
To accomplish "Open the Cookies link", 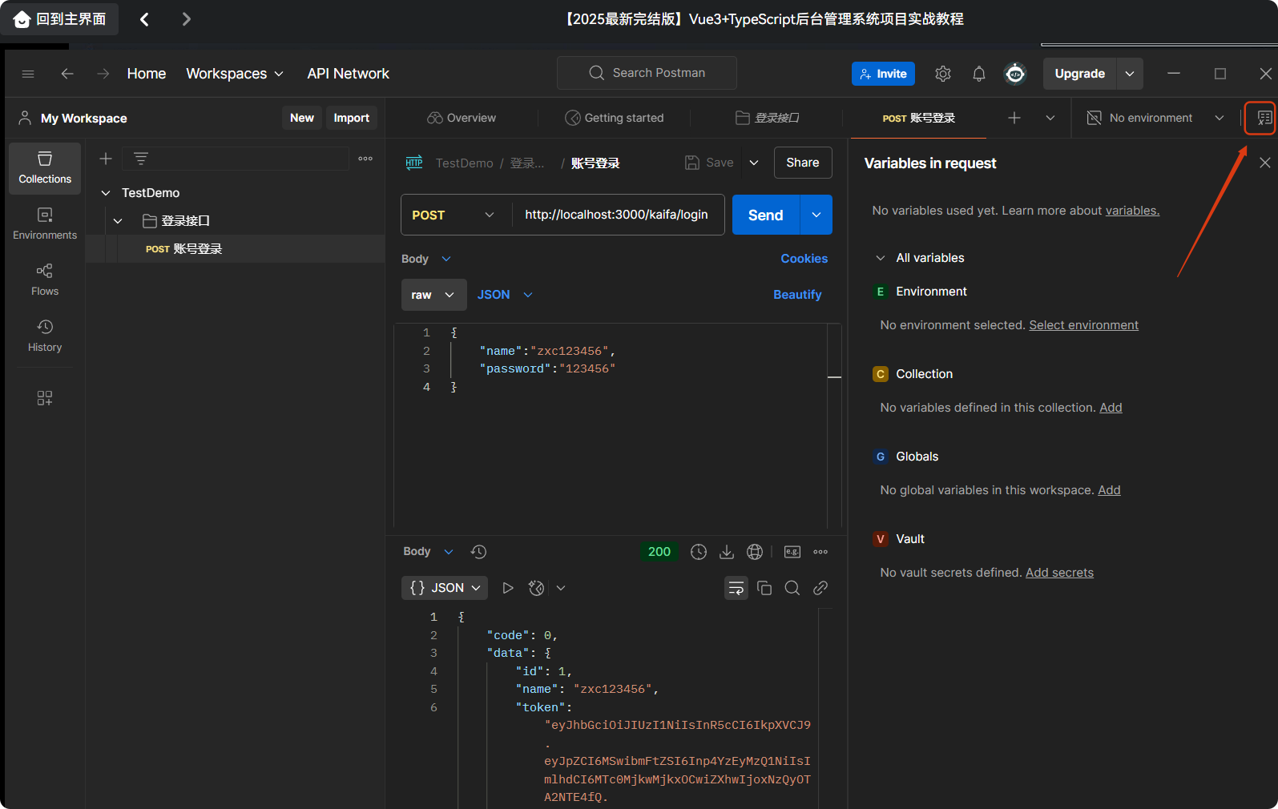I will 804,259.
